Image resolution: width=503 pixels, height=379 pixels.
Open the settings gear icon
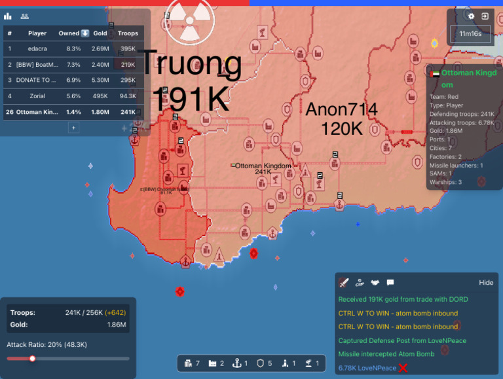(471, 16)
